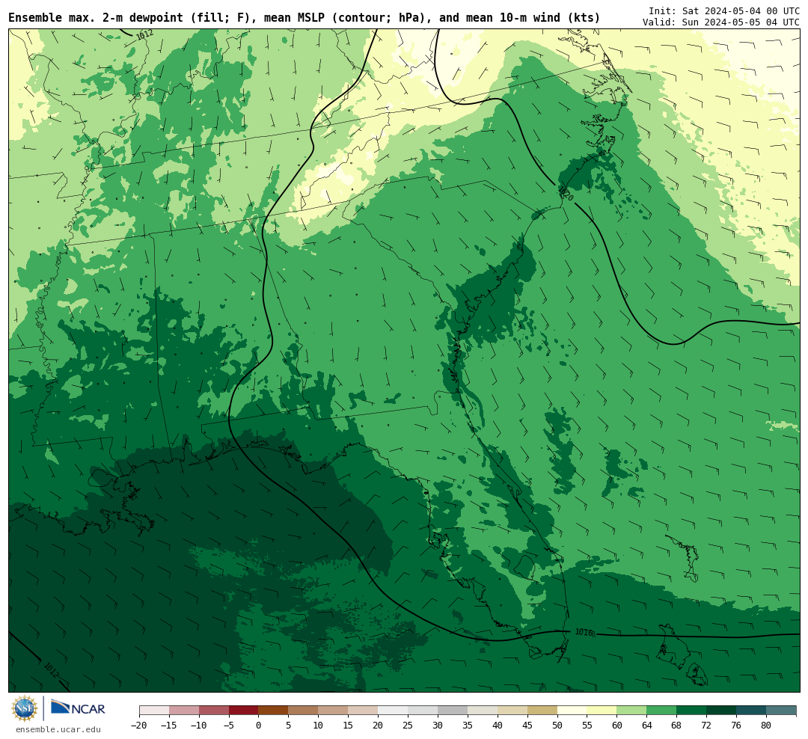The image size is (808, 739).
Task: Pick the color swatch between -15 and -10
Action: click(184, 711)
